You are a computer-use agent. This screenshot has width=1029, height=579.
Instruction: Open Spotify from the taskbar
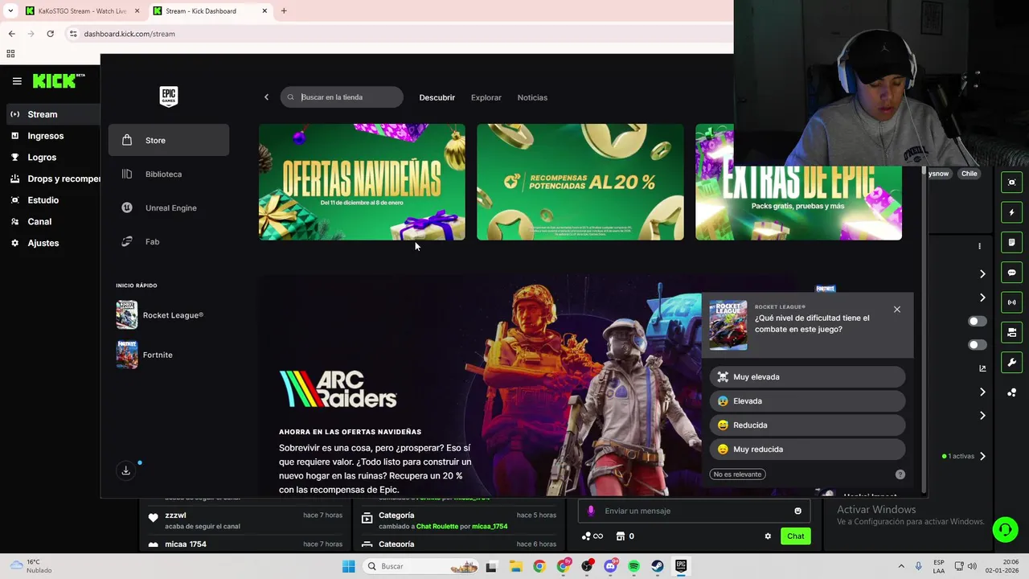(x=634, y=566)
